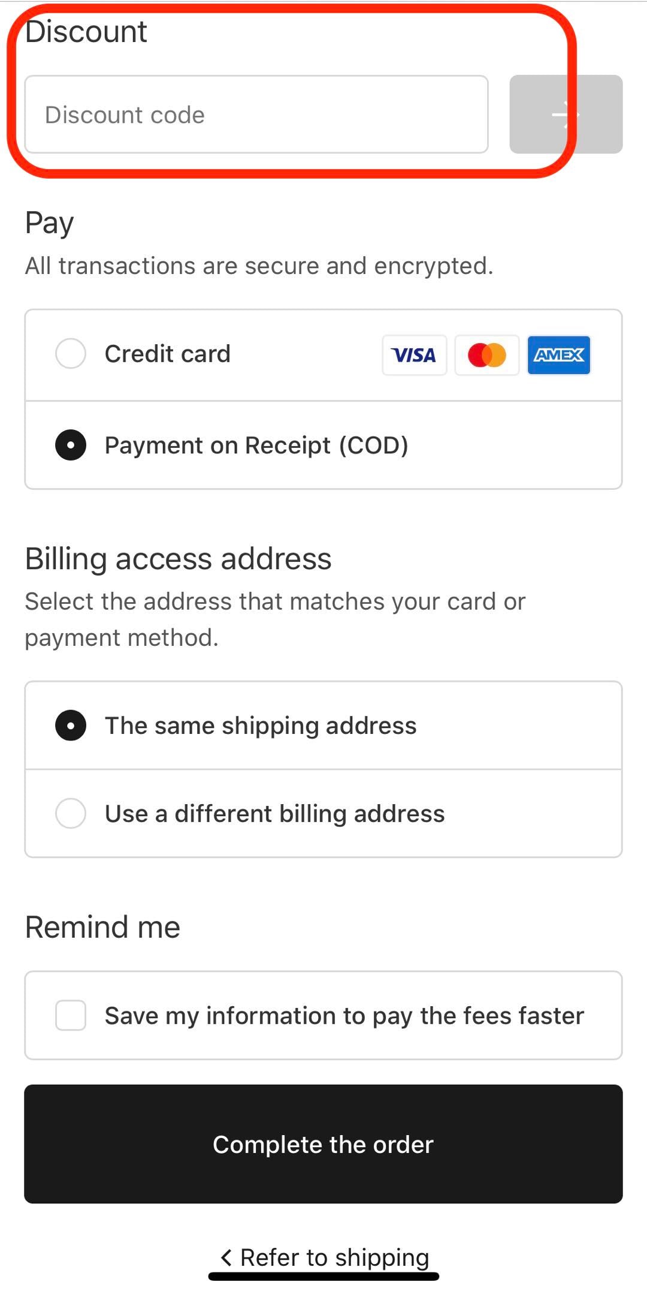Tap Save my information to pay label
Image resolution: width=647 pixels, height=1294 pixels.
pyautogui.click(x=344, y=1016)
